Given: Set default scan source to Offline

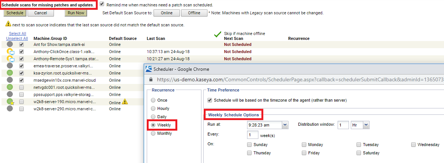Looking at the screenshot, I should [x=194, y=13].
